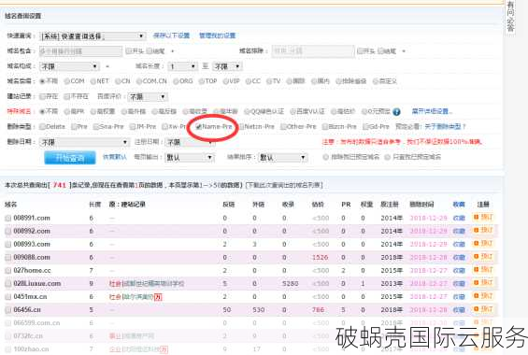Select the TV suffix radio button

(x=269, y=81)
